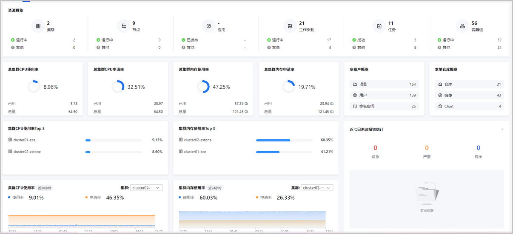Open the 项目 row in 多租户概览
The image size is (513, 234).
(x=384, y=85)
